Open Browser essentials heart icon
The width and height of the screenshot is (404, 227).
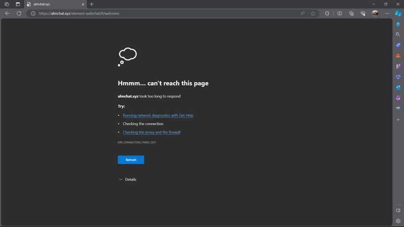pos(363,14)
